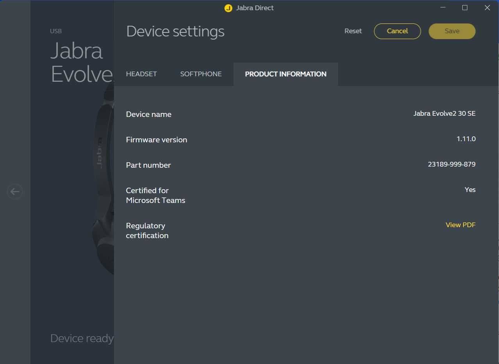Minimize the Jabra Direct window

(443, 7)
